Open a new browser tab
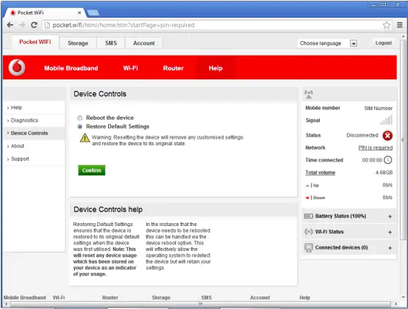 pyautogui.click(x=93, y=12)
